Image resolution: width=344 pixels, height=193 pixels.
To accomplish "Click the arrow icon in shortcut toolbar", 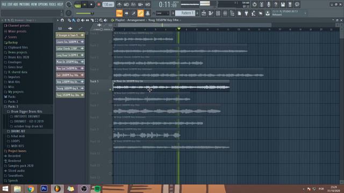I will coord(126,13).
